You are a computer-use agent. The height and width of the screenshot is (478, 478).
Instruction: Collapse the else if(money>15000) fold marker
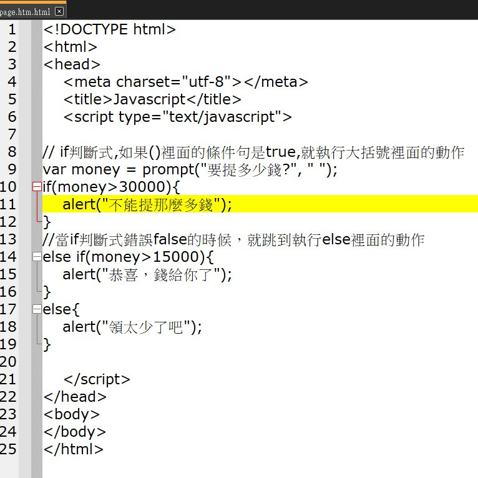(37, 256)
